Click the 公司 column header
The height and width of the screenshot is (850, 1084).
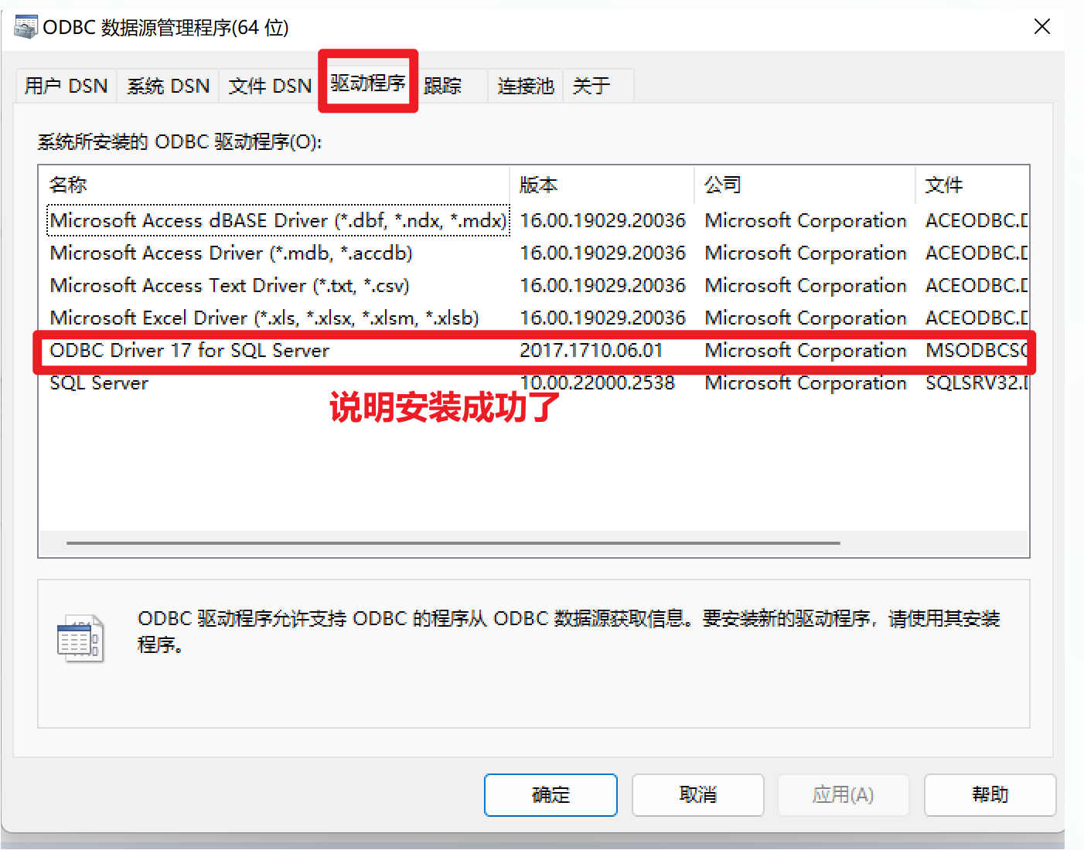coord(804,185)
